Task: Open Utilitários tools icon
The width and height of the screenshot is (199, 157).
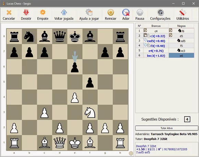Action: coord(183,12)
